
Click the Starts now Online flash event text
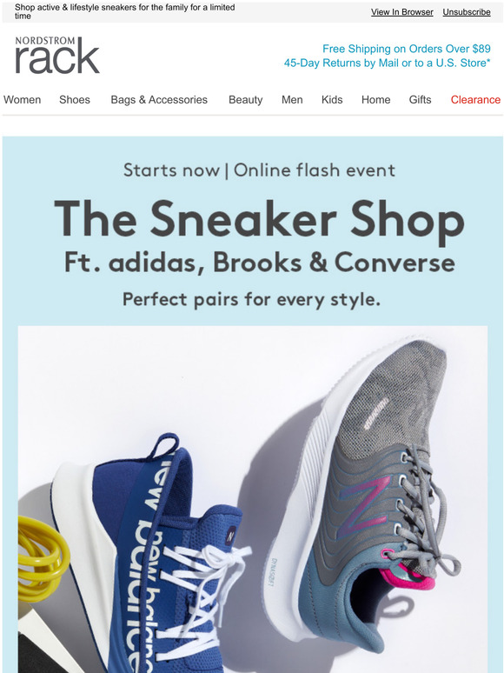(x=259, y=170)
